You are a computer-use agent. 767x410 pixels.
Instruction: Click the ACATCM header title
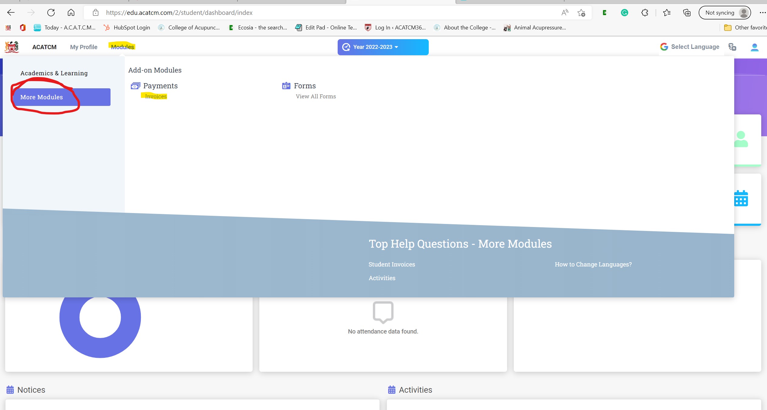click(x=44, y=47)
